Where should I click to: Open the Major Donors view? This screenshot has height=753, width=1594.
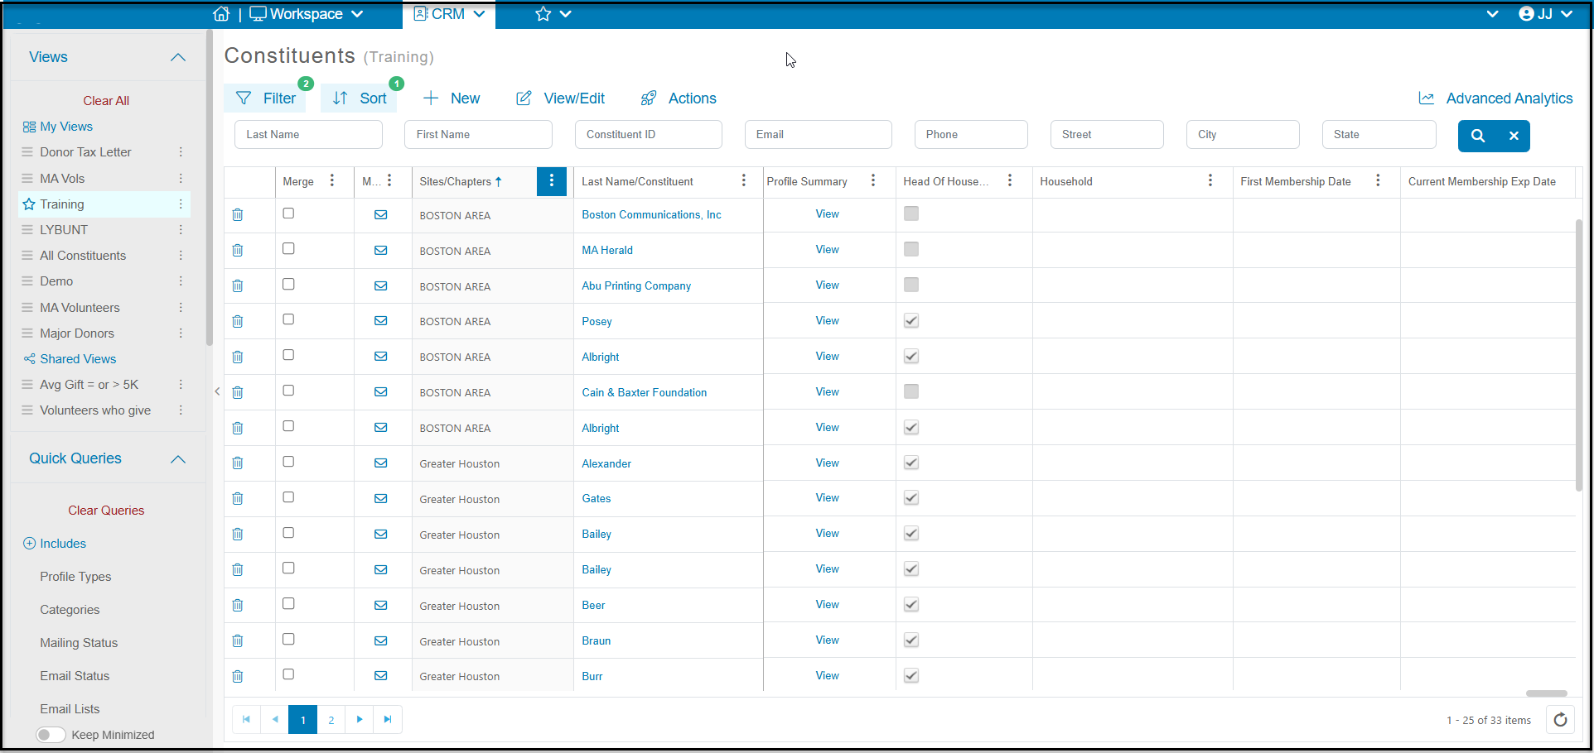click(x=77, y=333)
